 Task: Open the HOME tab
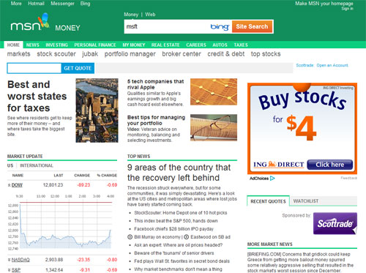click(13, 45)
